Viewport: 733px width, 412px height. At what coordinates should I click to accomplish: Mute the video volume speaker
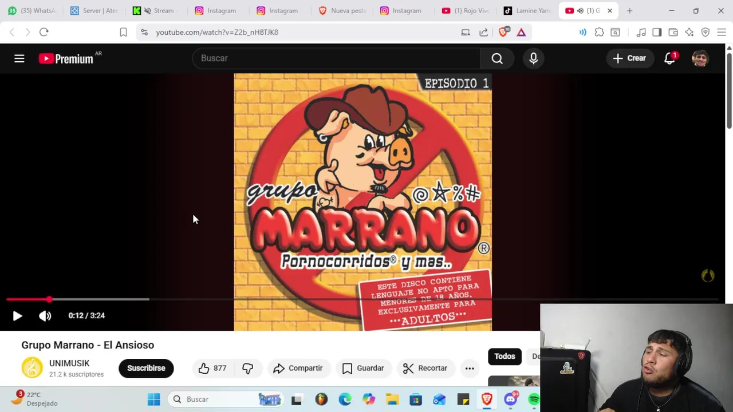click(x=45, y=315)
